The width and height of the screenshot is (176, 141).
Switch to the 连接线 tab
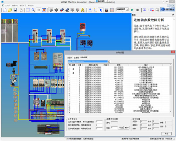pyautogui.click(x=76, y=57)
